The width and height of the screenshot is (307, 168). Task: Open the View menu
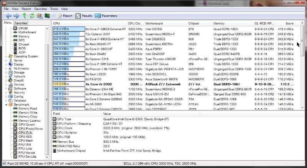pyautogui.click(x=15, y=9)
